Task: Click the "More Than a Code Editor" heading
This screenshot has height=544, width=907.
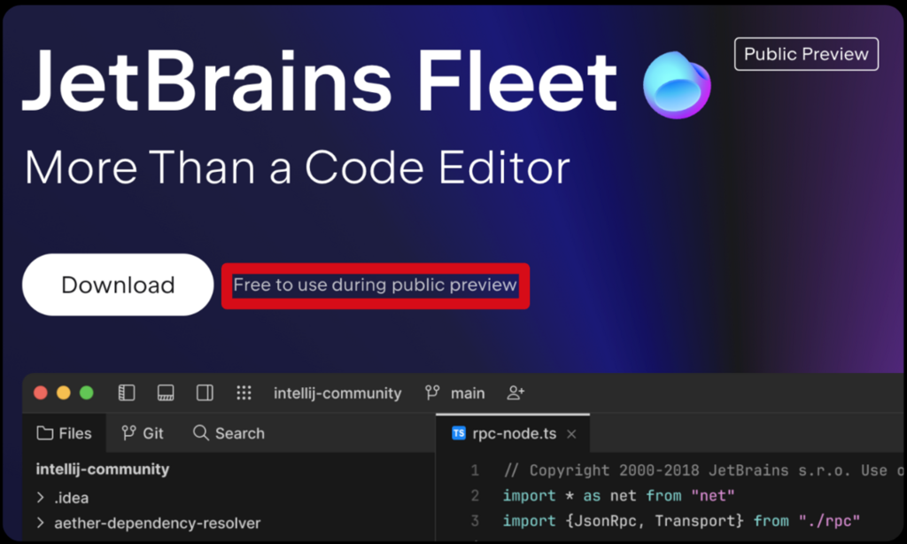Action: point(298,167)
